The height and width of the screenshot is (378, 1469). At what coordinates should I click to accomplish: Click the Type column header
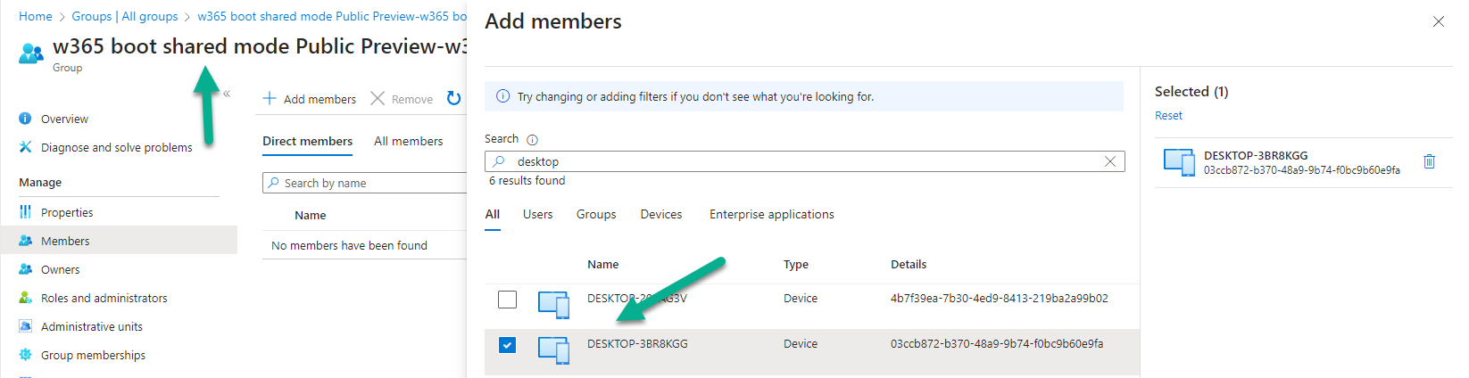[796, 264]
